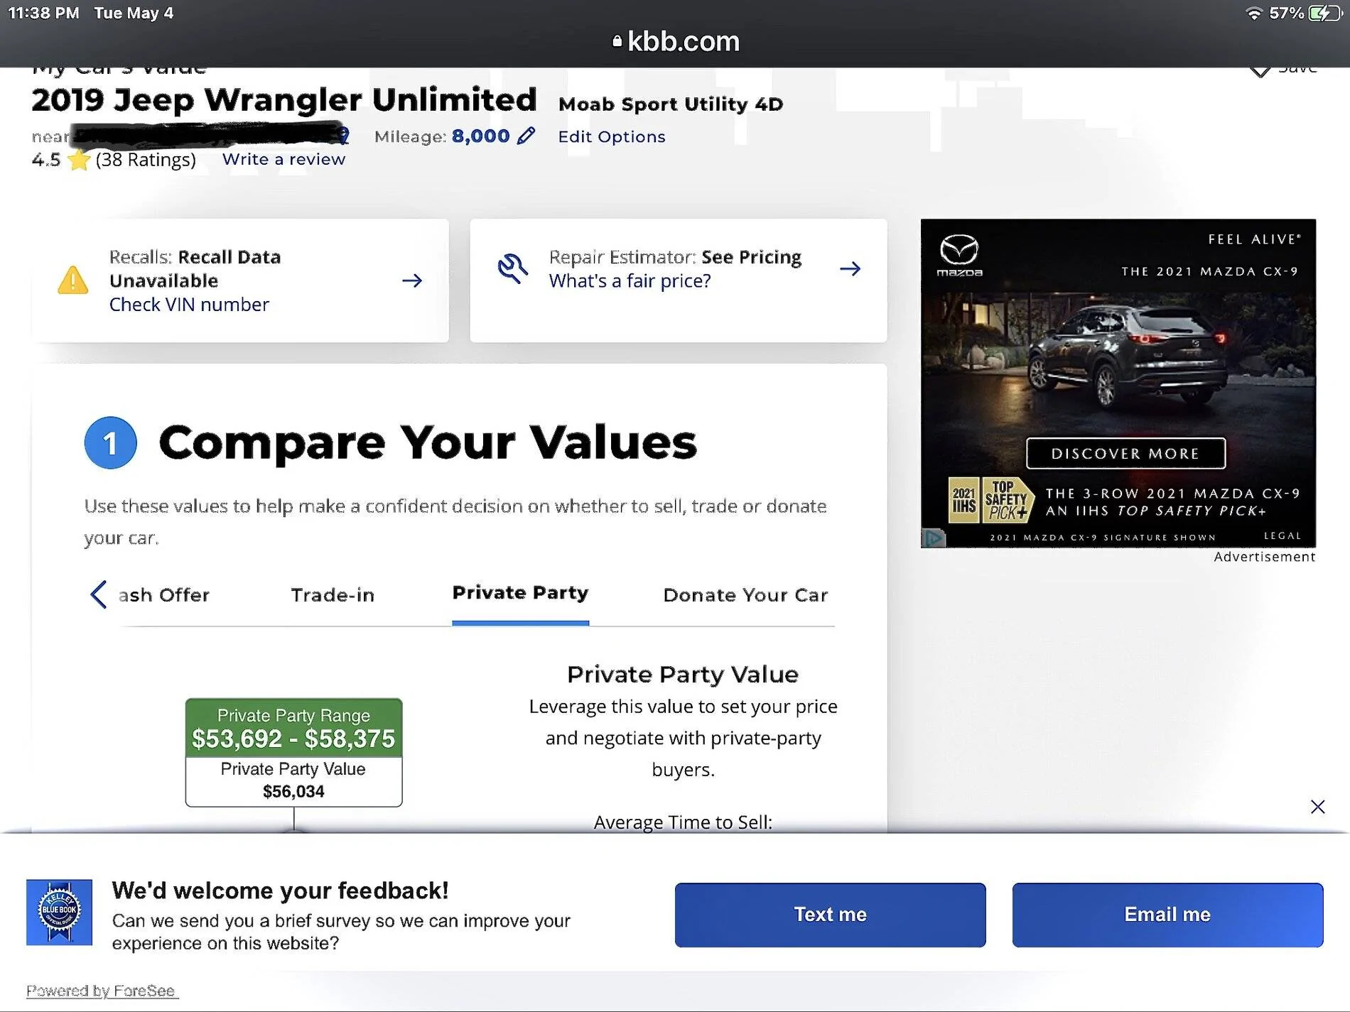
Task: Close the feedback survey banner
Action: 1317,807
